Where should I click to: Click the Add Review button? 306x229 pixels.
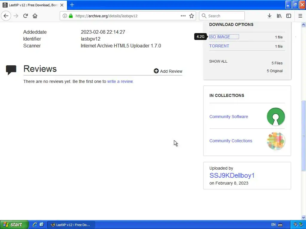pyautogui.click(x=168, y=71)
